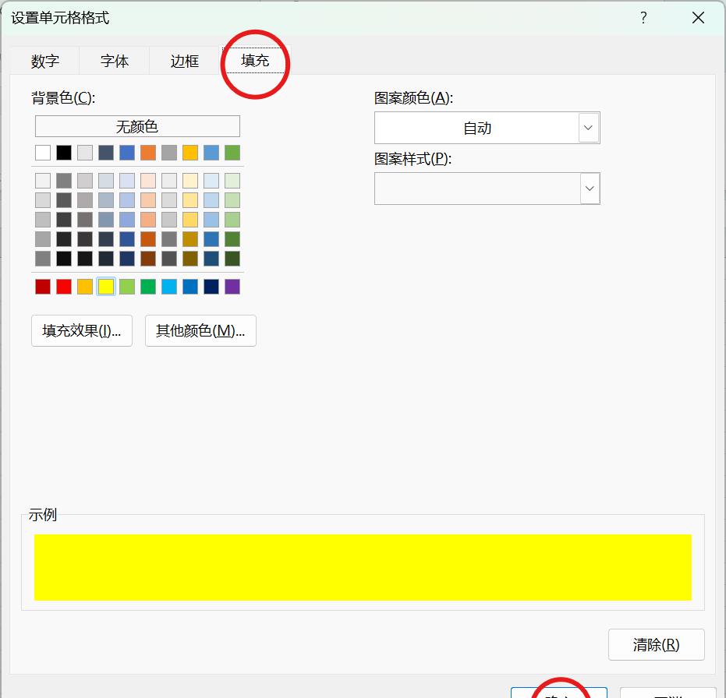Click the 无颜色 button
Screen dimensions: 726x698
(137, 126)
